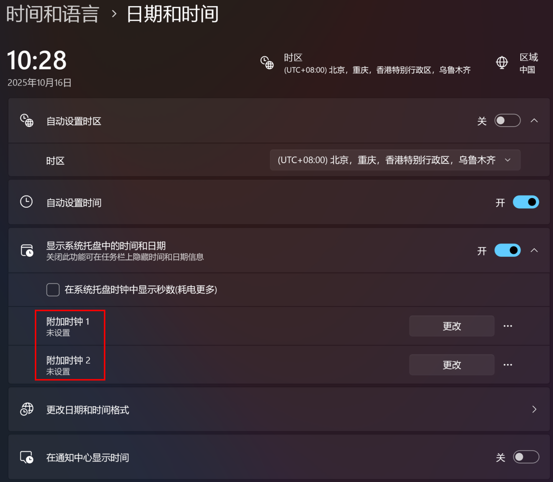553x482 pixels.
Task: Click the time zone clock-globe icon in header
Action: click(267, 63)
